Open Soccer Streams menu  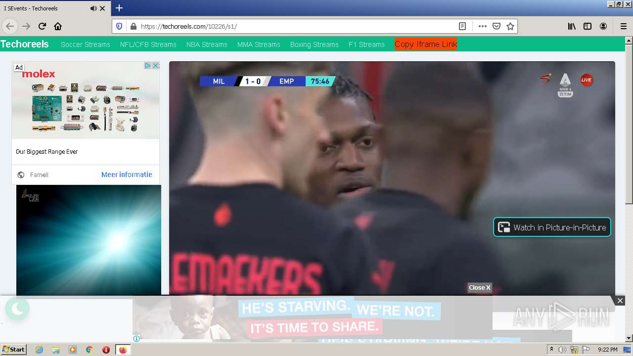pos(86,44)
